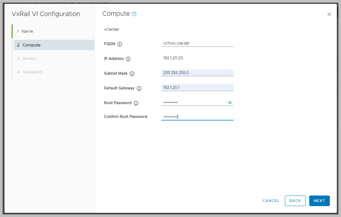Click the Compute help question mark icon
This screenshot has height=217, width=341.
134,14
